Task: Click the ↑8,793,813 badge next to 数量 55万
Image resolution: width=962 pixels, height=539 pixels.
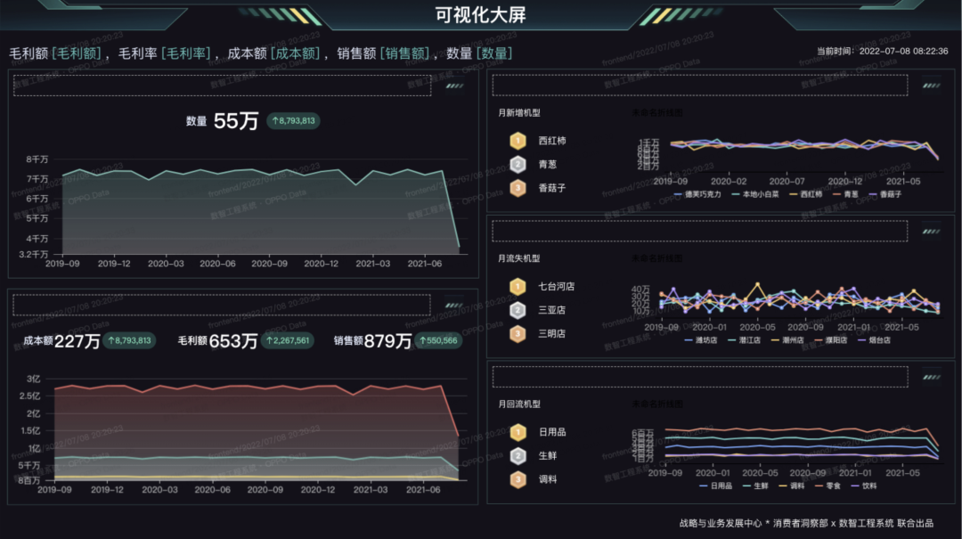Action: coord(293,121)
